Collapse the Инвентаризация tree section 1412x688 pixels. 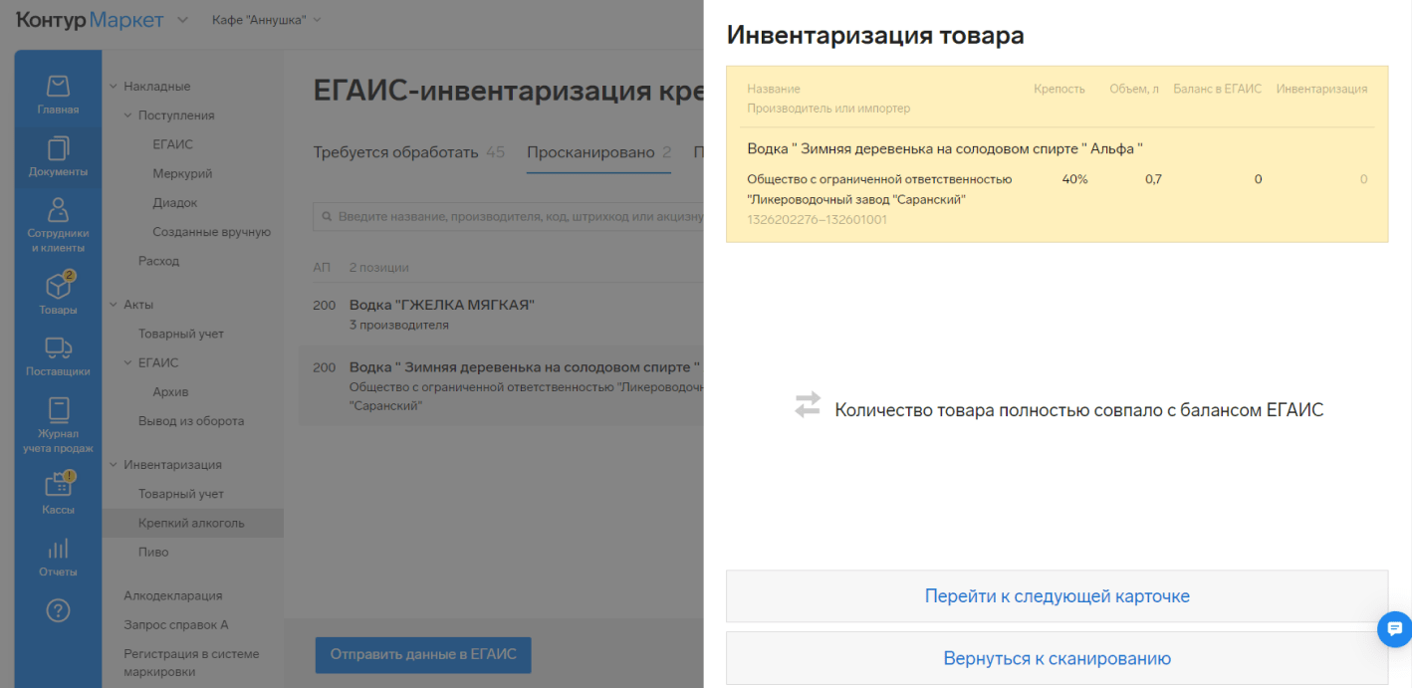pyautogui.click(x=114, y=465)
